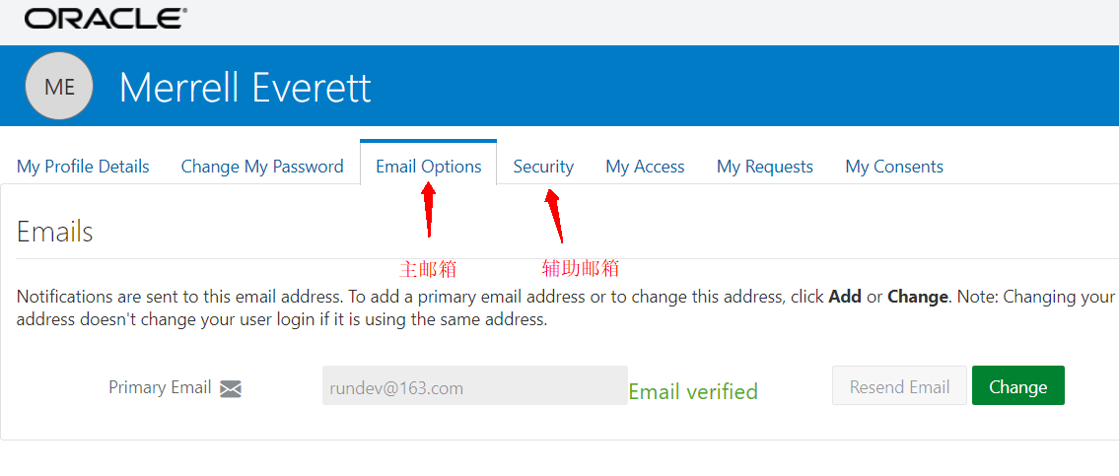
Task: Click the green Email verified status text
Action: click(x=693, y=391)
